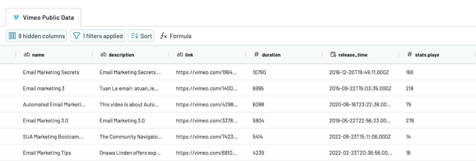Open the 1 filters applied panel
476x161 pixels.
pyautogui.click(x=97, y=36)
